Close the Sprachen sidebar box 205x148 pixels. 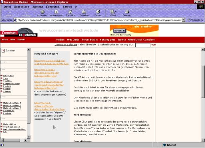pyautogui.click(x=3, y=51)
